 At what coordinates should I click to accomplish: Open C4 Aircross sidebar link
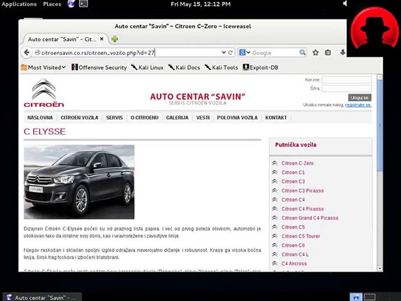pyautogui.click(x=294, y=264)
